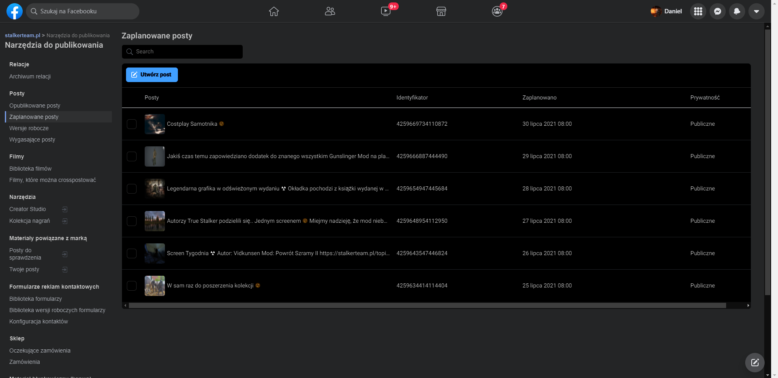The height and width of the screenshot is (378, 778).
Task: Open the apps grid menu icon
Action: (x=698, y=11)
